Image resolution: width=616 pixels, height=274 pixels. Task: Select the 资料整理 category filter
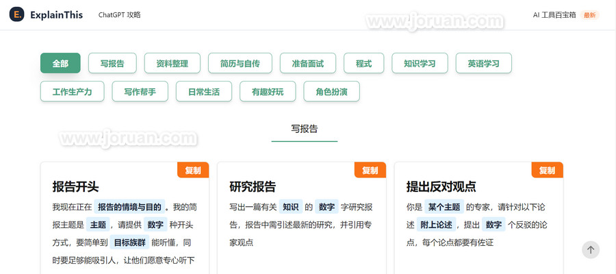point(172,63)
